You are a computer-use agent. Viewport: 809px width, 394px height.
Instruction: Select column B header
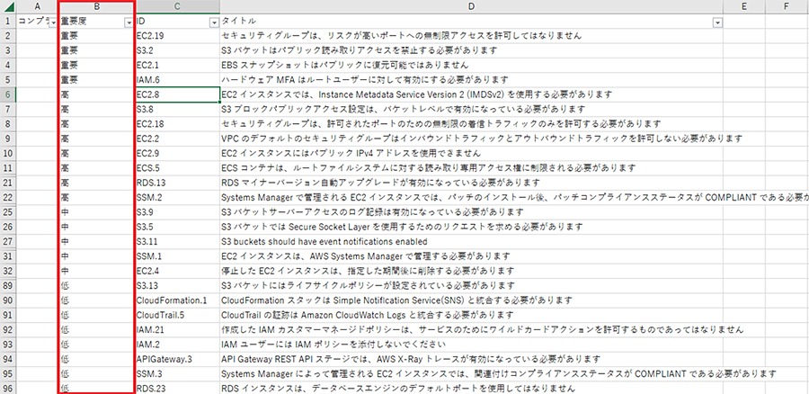coord(96,6)
